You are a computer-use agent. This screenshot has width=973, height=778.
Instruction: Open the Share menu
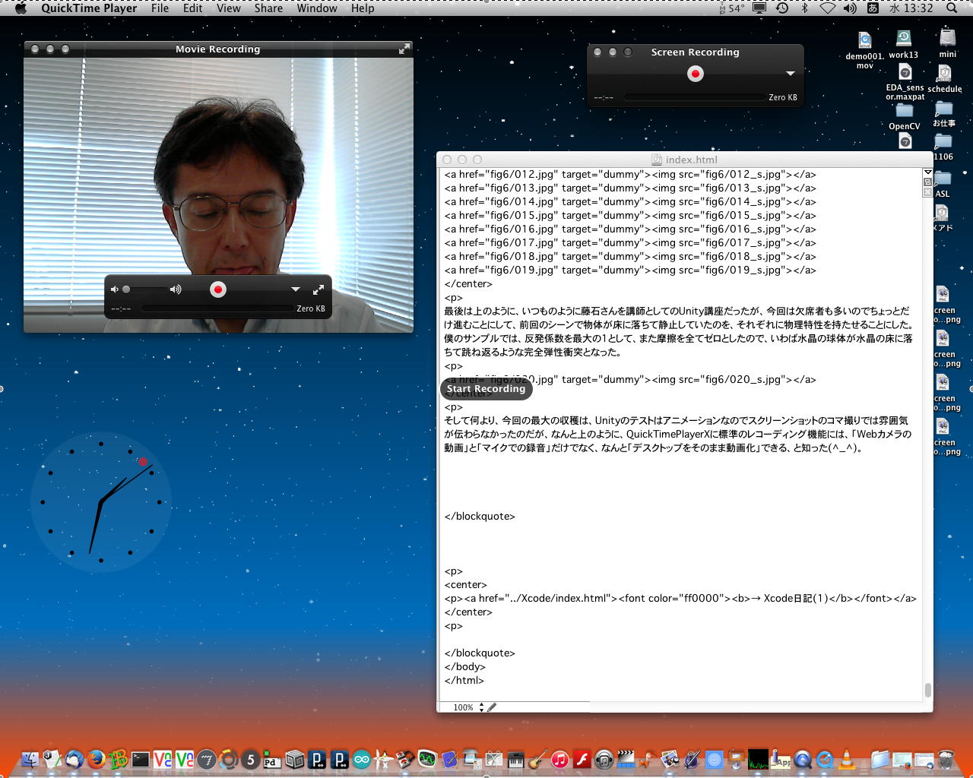[x=268, y=8]
